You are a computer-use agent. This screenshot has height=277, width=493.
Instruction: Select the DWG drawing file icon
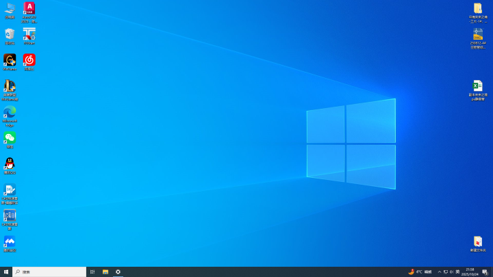[x=478, y=38]
